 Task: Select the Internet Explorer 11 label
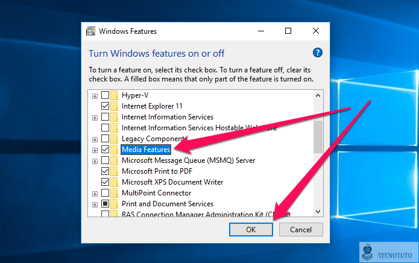coord(152,106)
